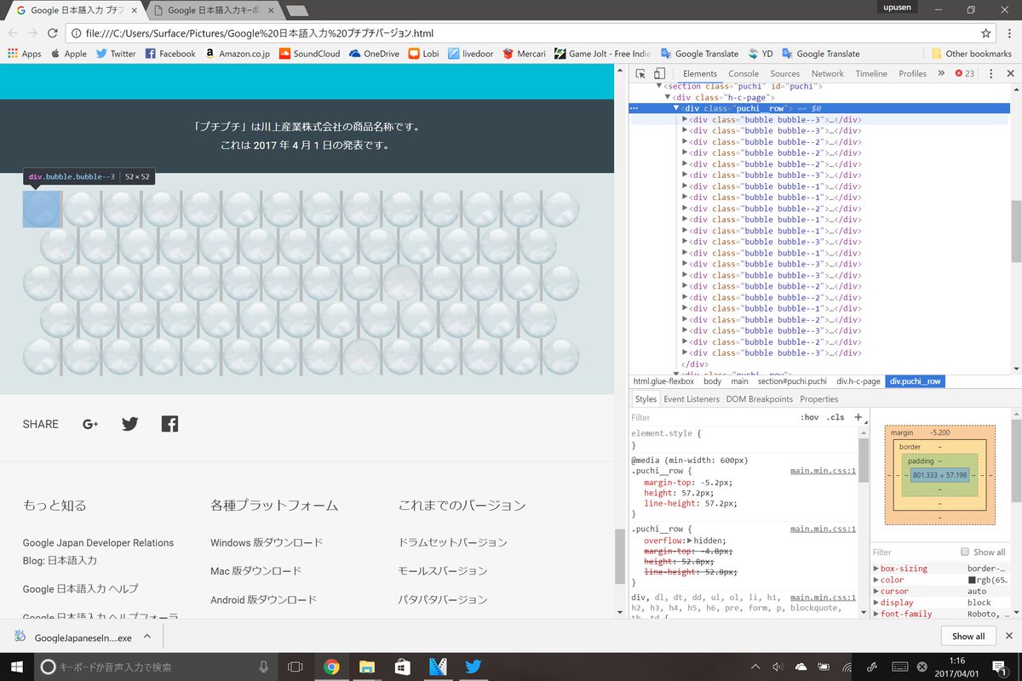This screenshot has height=681, width=1022.
Task: Click the color property's rgb swatch
Action: point(972,580)
